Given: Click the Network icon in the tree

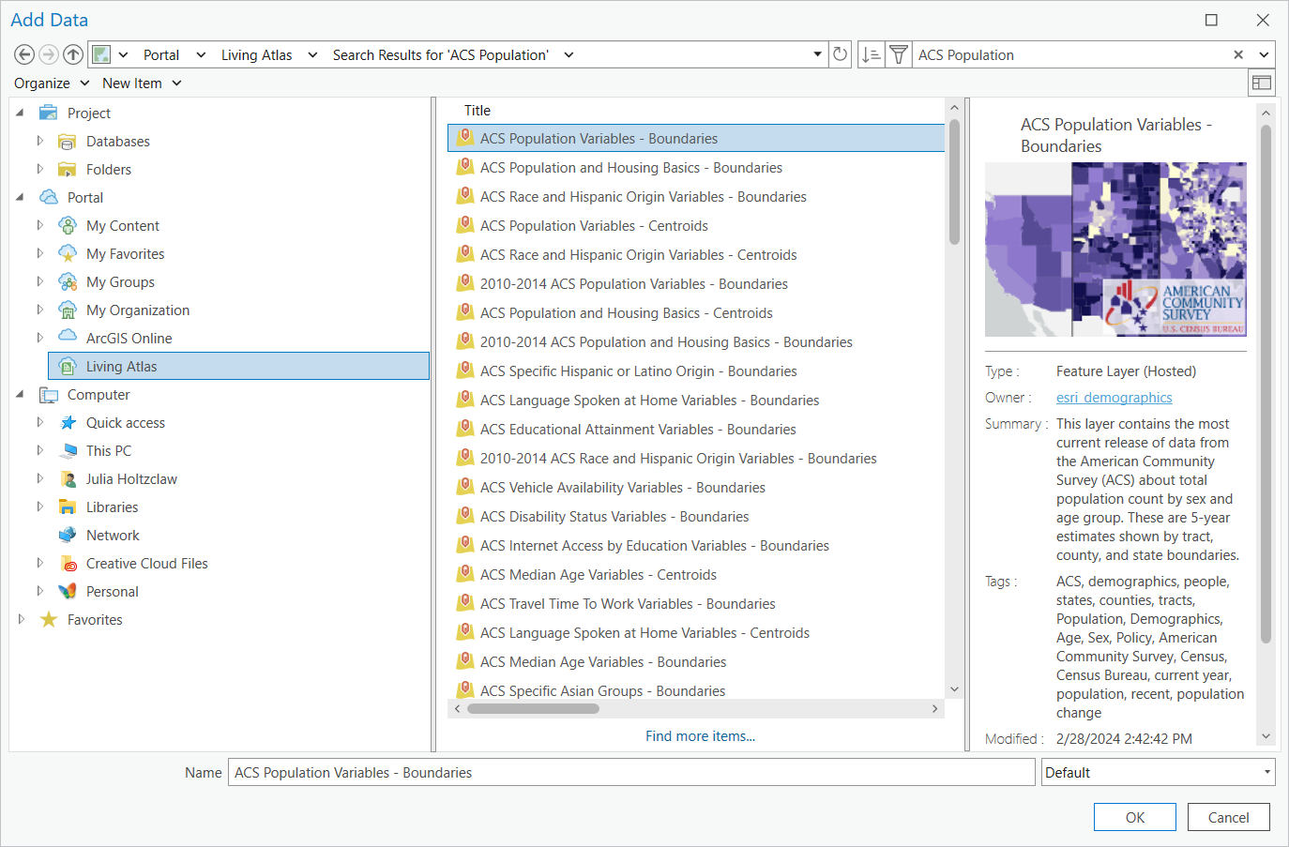Looking at the screenshot, I should 67,536.
